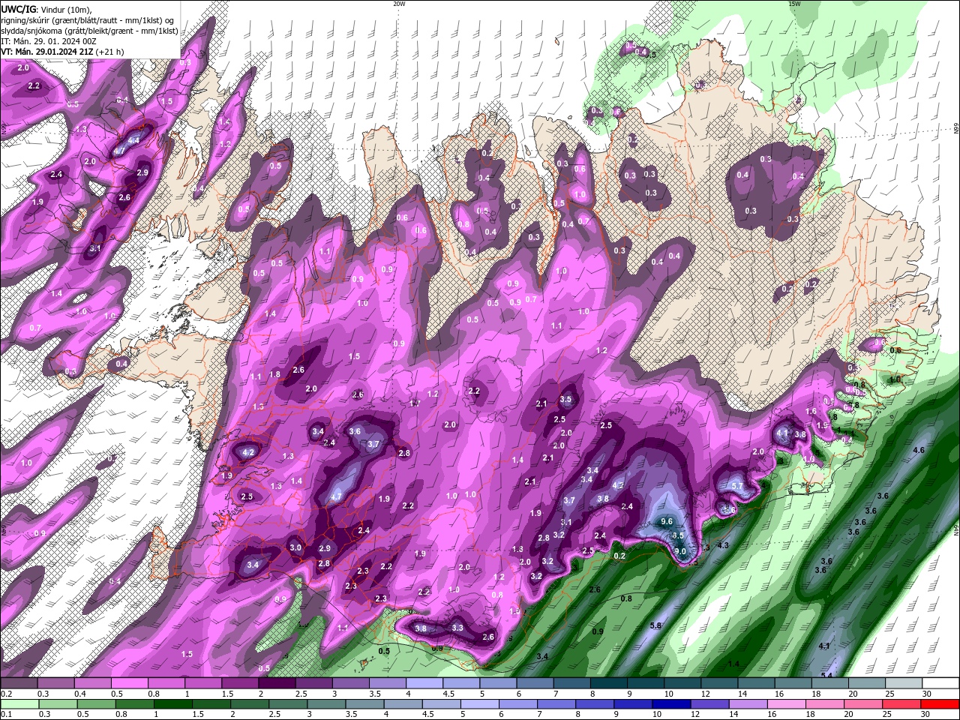Select the 30 bright red swatch in lower legend
The width and height of the screenshot is (960, 720).
(939, 704)
